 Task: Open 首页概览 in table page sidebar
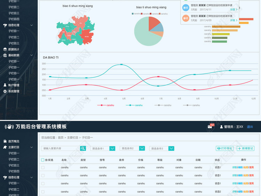[x=14, y=141]
